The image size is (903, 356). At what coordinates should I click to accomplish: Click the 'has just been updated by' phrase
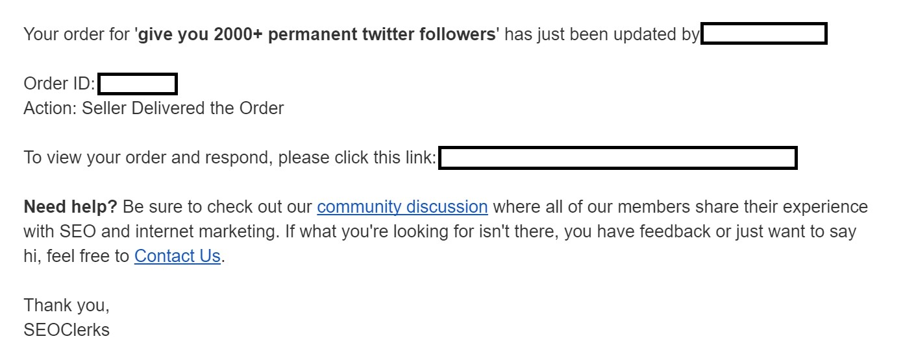click(602, 34)
